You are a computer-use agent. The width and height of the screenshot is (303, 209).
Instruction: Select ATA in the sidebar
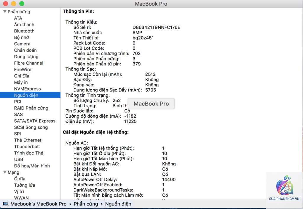pos(18,18)
